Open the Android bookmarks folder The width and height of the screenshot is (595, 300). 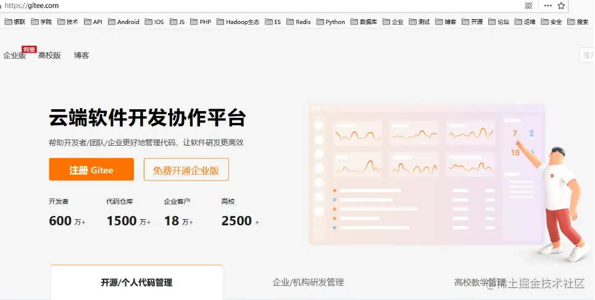tap(123, 22)
